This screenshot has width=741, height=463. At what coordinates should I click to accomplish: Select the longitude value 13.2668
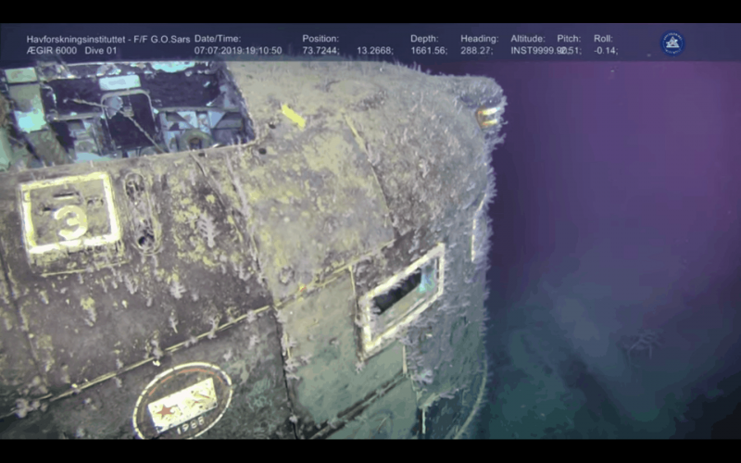pyautogui.click(x=374, y=51)
